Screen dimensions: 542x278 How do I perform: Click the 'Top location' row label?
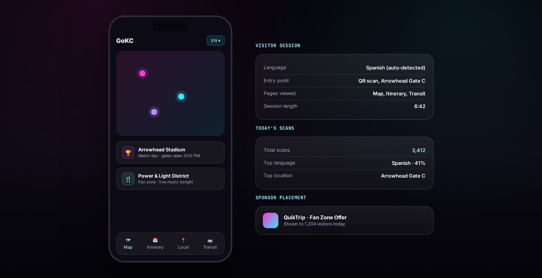tap(278, 176)
